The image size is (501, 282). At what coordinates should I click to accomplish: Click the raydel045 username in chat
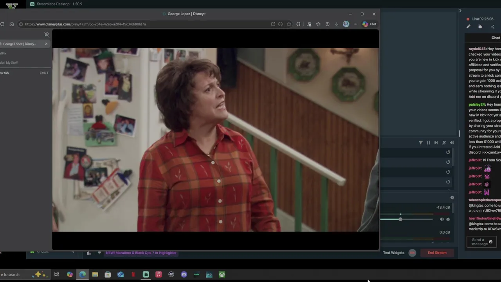pyautogui.click(x=477, y=49)
